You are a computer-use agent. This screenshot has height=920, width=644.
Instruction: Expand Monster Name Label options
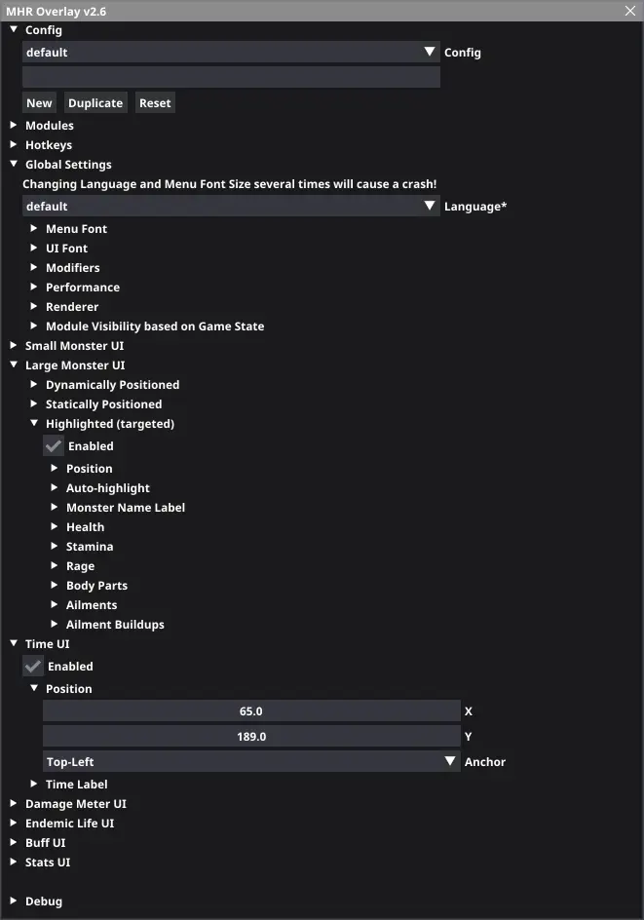[x=55, y=508]
